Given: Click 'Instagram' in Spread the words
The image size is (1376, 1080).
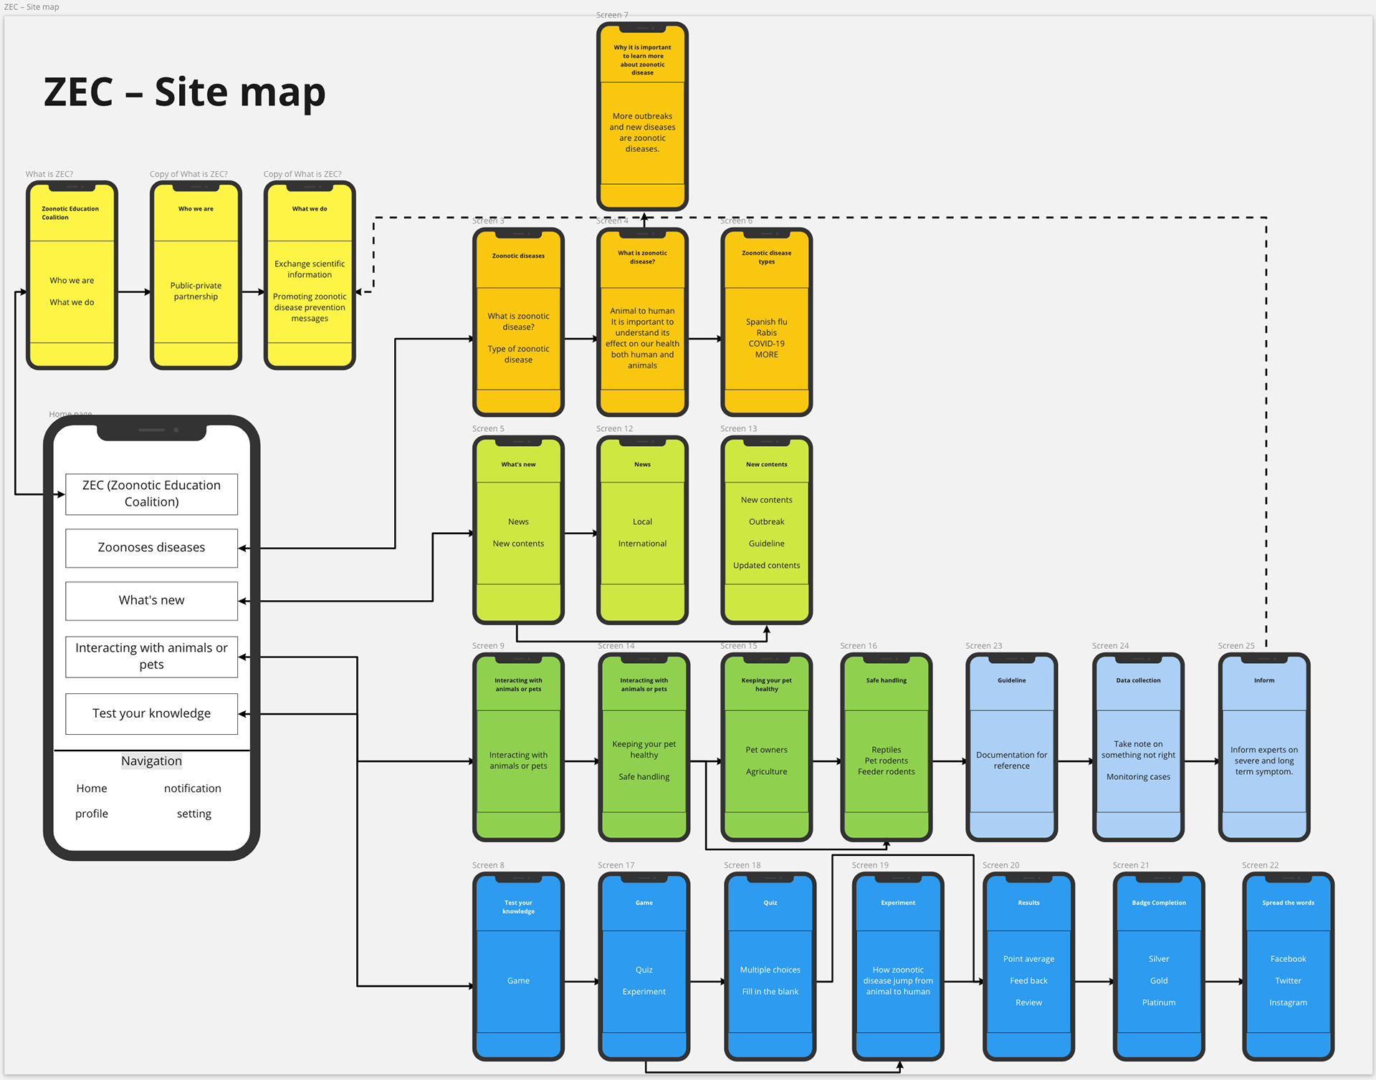Looking at the screenshot, I should [x=1289, y=1003].
